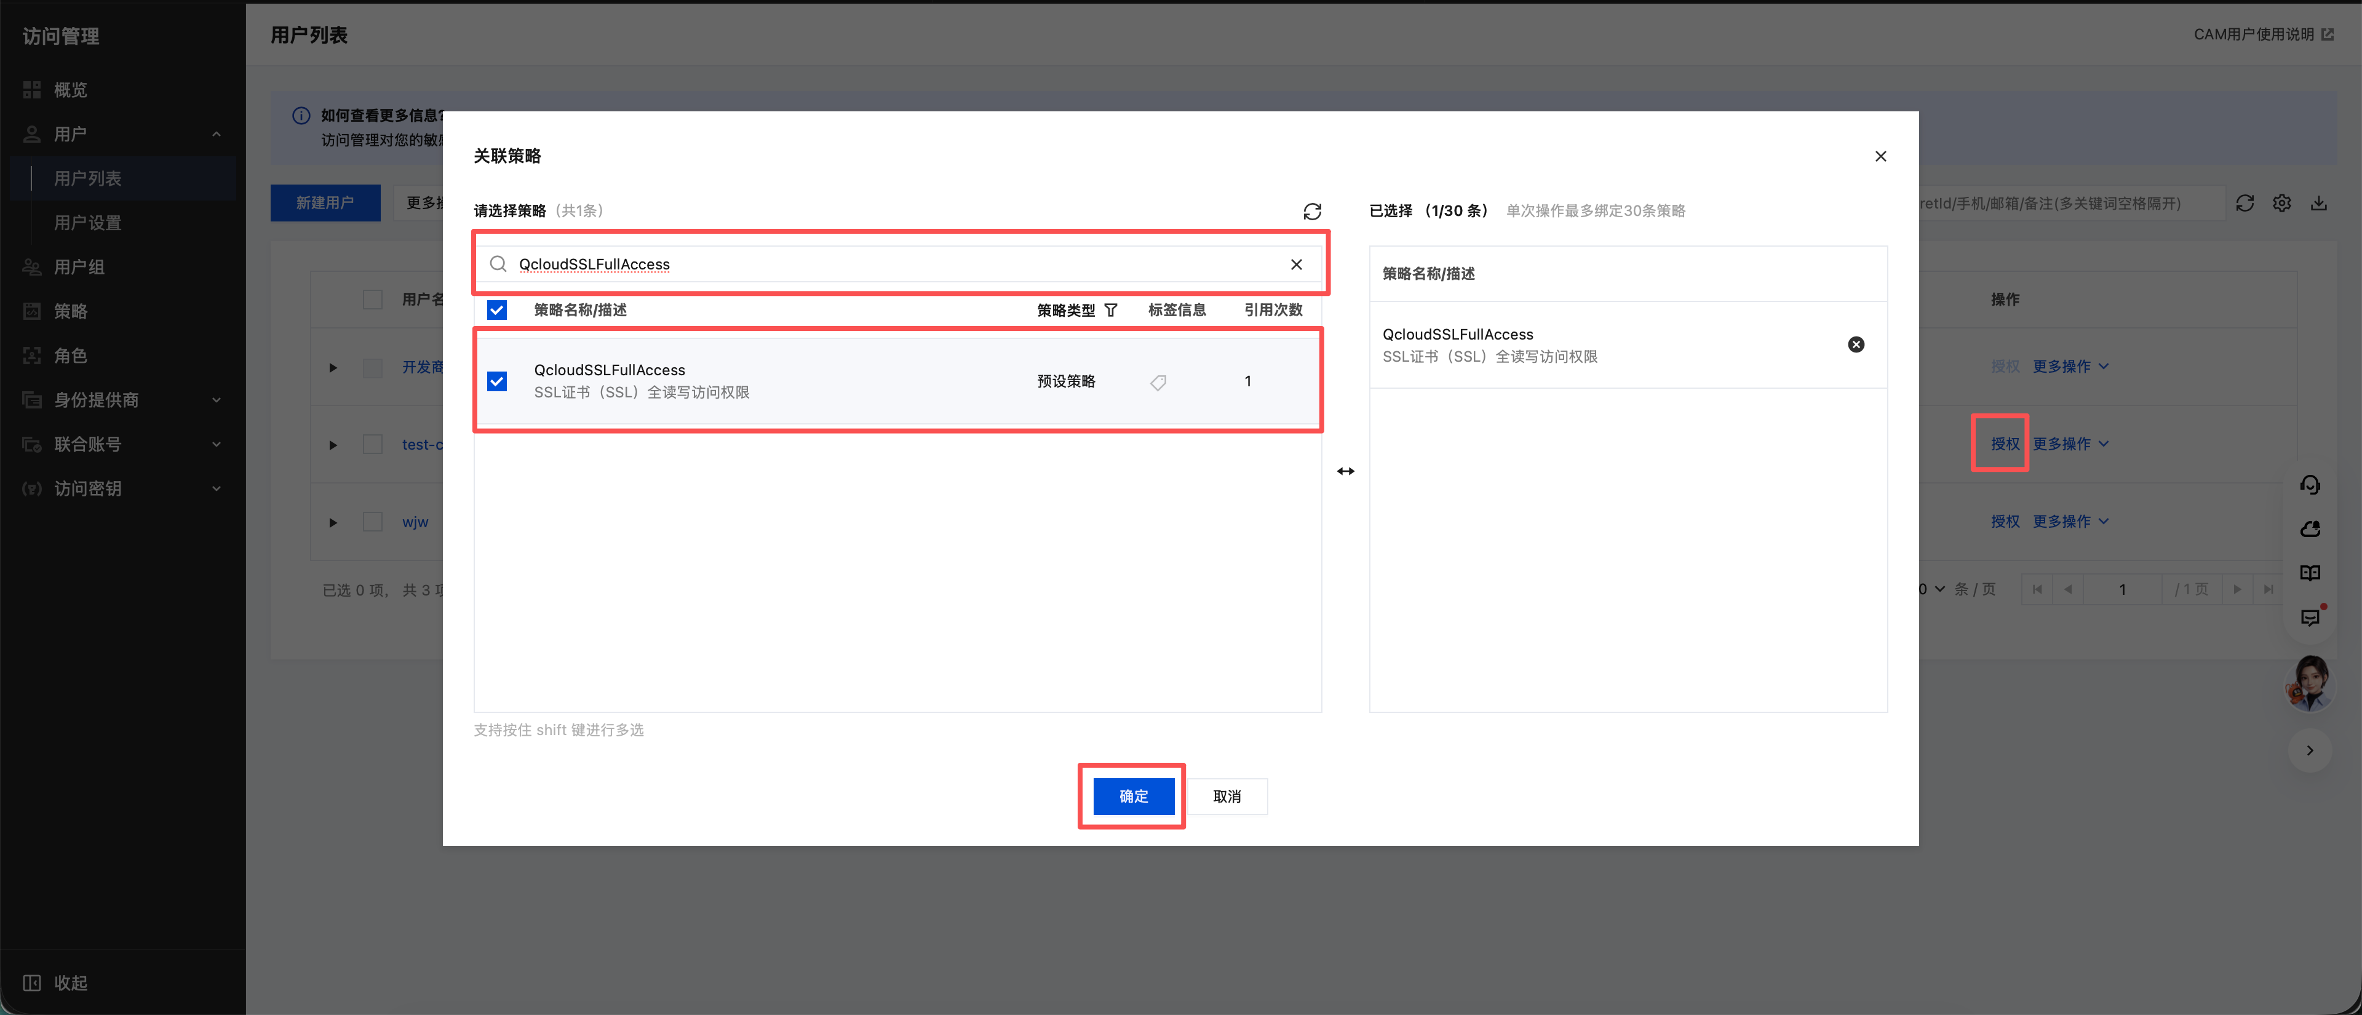The image size is (2362, 1015).
Task: Open the documentation book icon
Action: 2310,573
